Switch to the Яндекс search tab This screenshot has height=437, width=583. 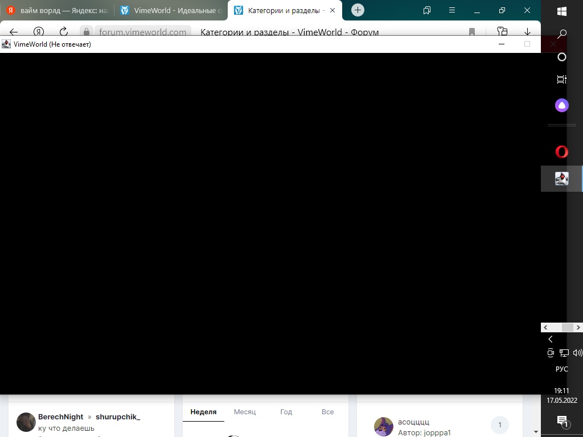click(x=57, y=10)
